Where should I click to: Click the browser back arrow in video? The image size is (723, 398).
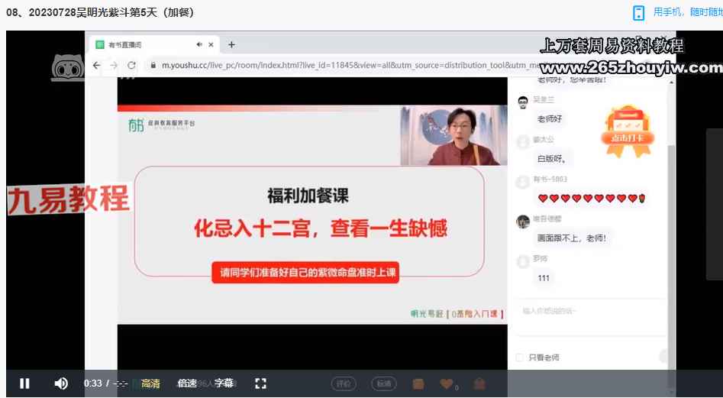97,66
